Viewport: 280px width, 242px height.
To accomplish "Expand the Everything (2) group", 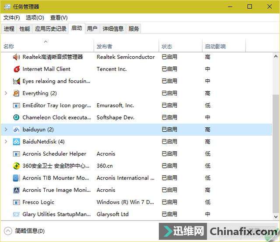I will pyautogui.click(x=6, y=93).
